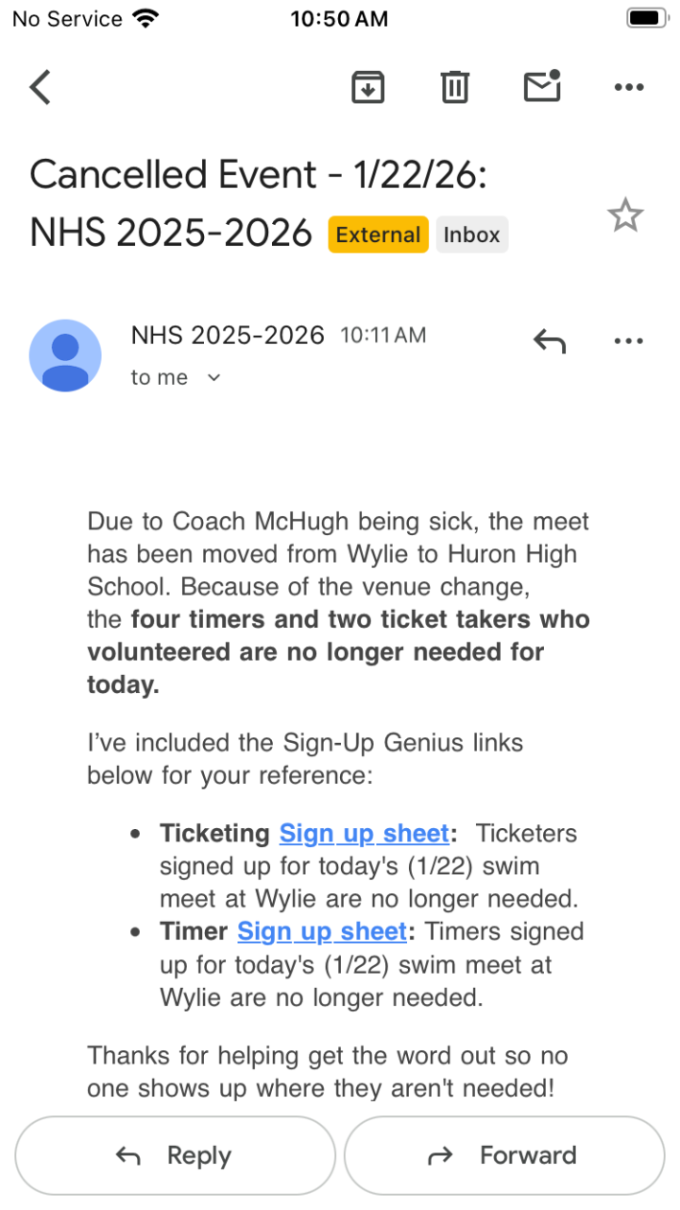Expand the "to me" recipient details

coord(213,378)
